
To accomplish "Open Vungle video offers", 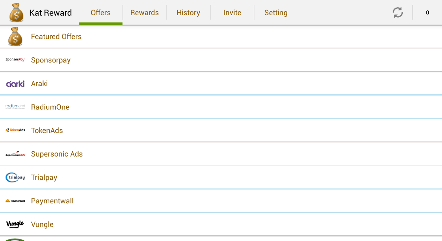I will [221, 225].
